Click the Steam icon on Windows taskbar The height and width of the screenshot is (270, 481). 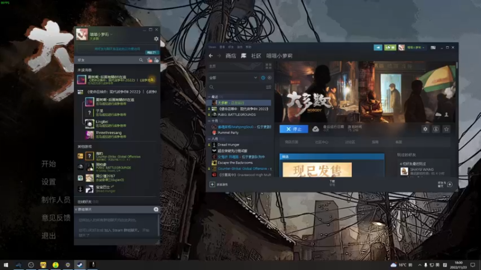point(79,265)
